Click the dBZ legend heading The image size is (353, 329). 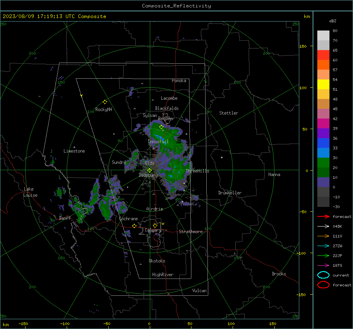pos(333,21)
